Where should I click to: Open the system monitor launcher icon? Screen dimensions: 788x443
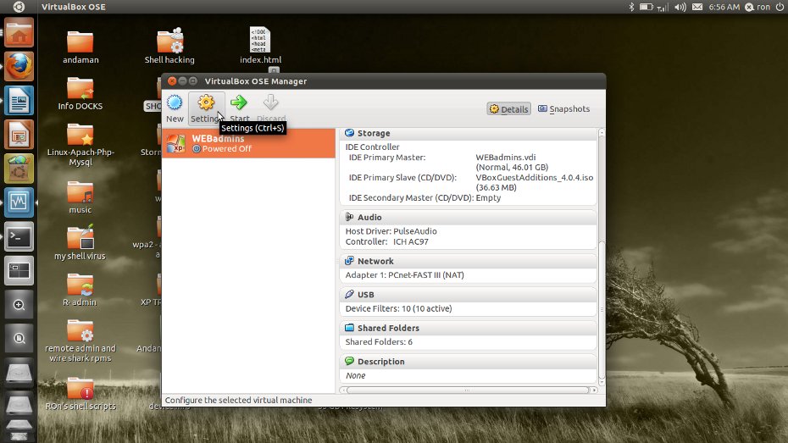pos(19,202)
